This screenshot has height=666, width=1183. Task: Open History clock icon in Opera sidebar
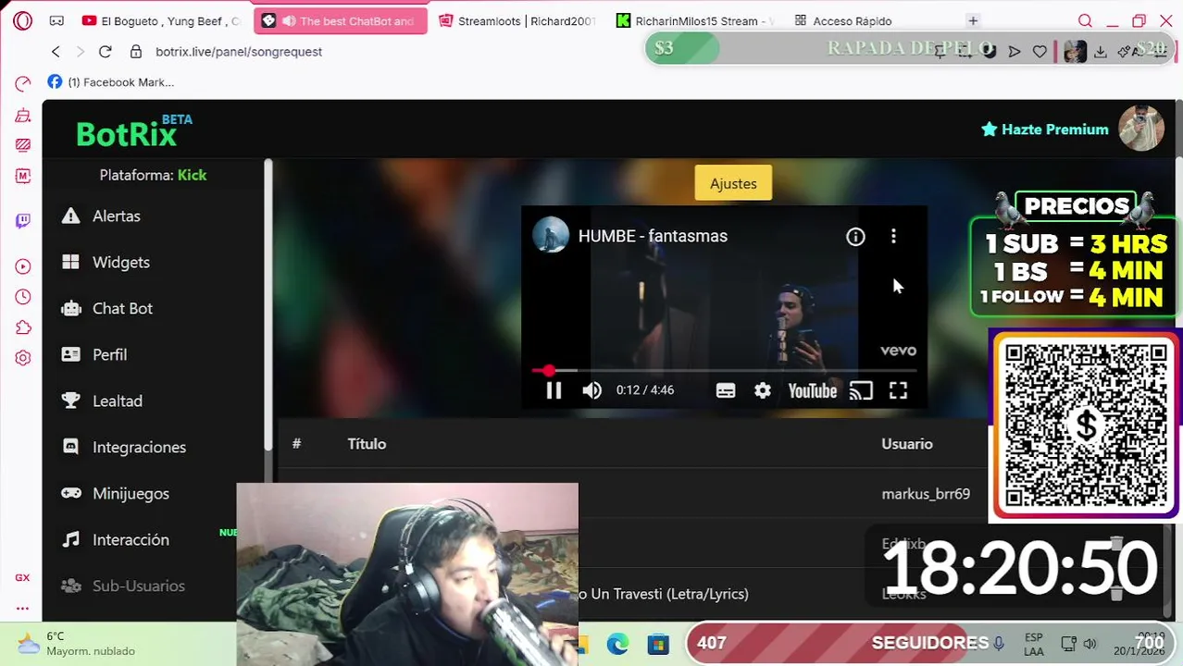click(23, 297)
